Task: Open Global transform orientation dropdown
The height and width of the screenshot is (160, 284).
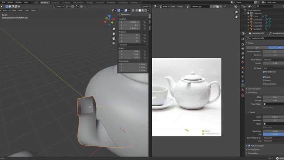Action: tap(58, 7)
